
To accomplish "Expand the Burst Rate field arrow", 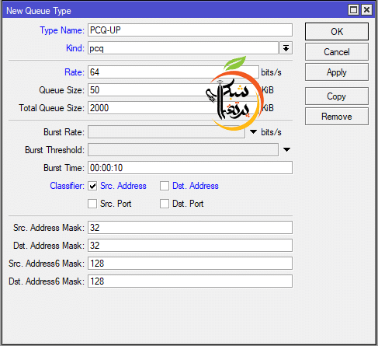I will click(253, 132).
